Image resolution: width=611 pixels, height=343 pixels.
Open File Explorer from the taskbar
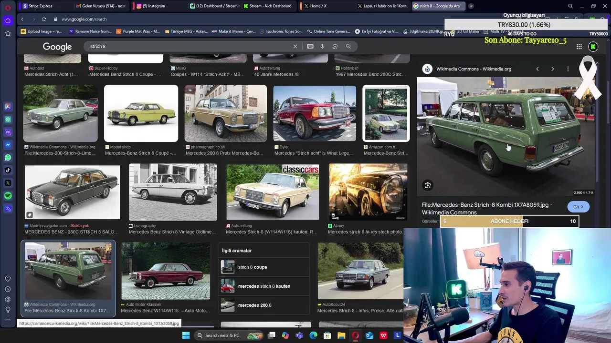(341, 335)
